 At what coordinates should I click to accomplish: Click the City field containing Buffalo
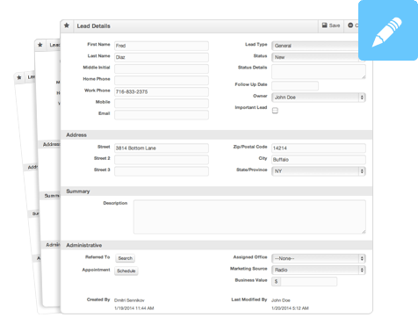click(x=319, y=160)
